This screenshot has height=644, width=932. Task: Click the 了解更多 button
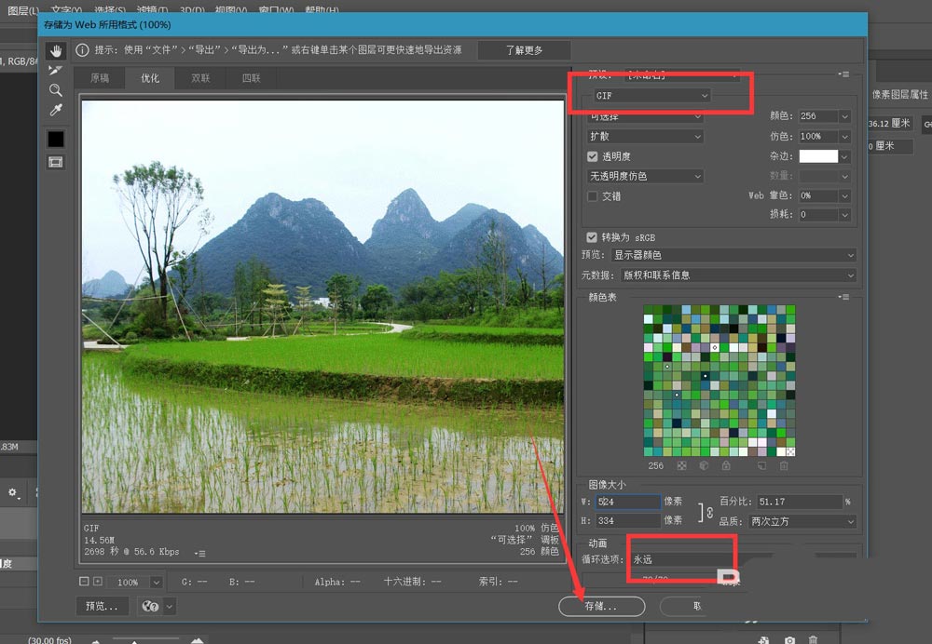(524, 50)
